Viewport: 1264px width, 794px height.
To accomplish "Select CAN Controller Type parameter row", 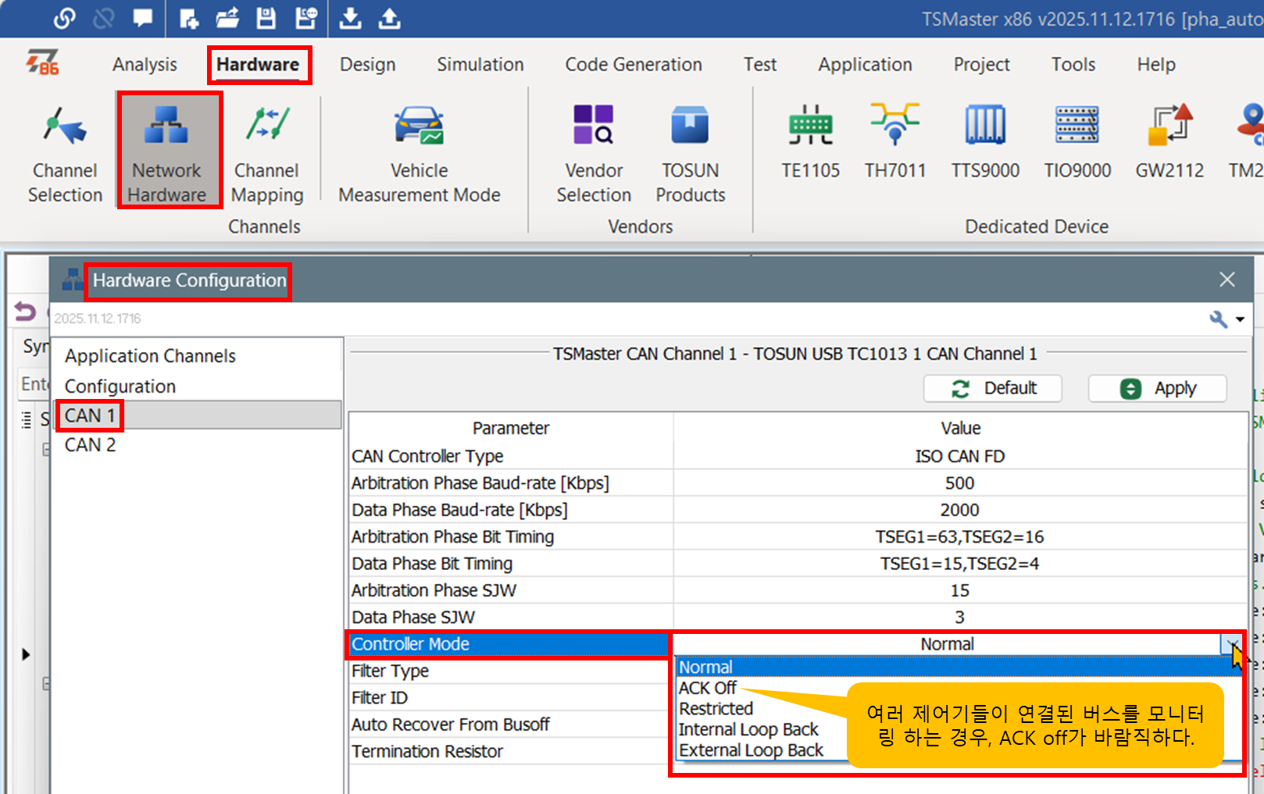I will coord(798,456).
